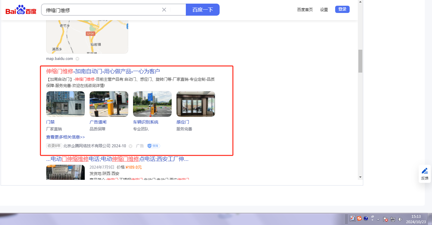Click the 百度一下 search button
Screen dimensions: 432x225
[203, 10]
